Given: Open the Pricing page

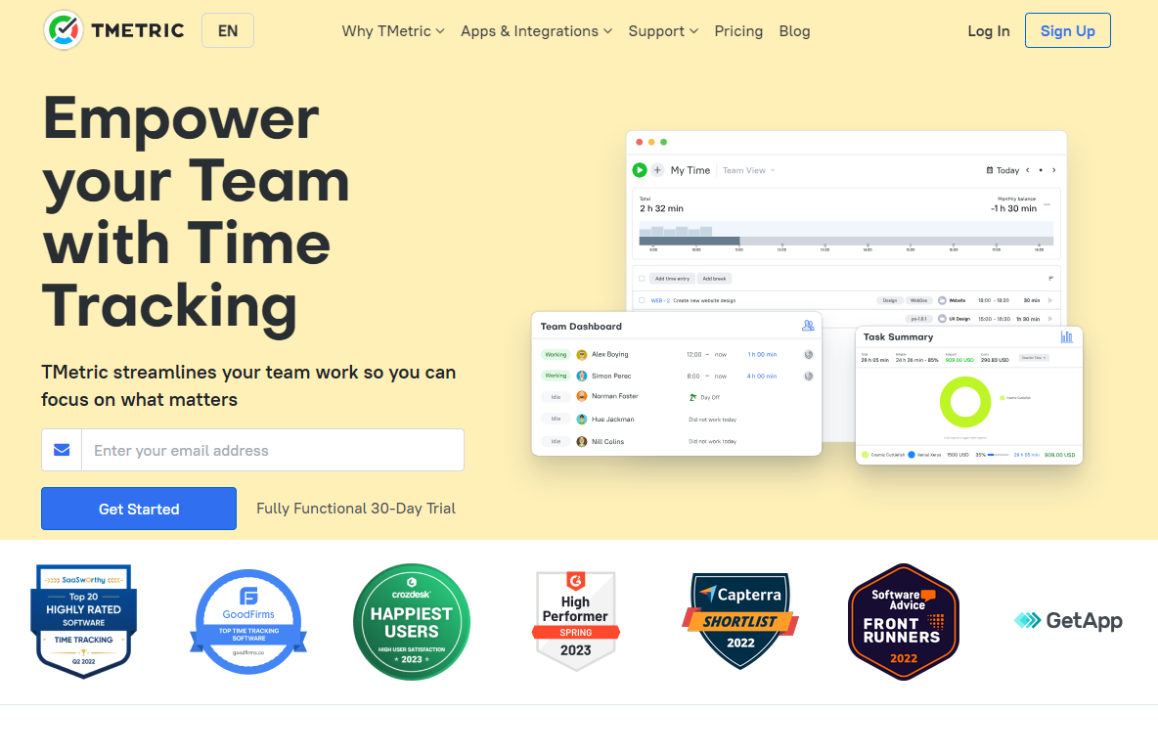Looking at the screenshot, I should (x=738, y=31).
